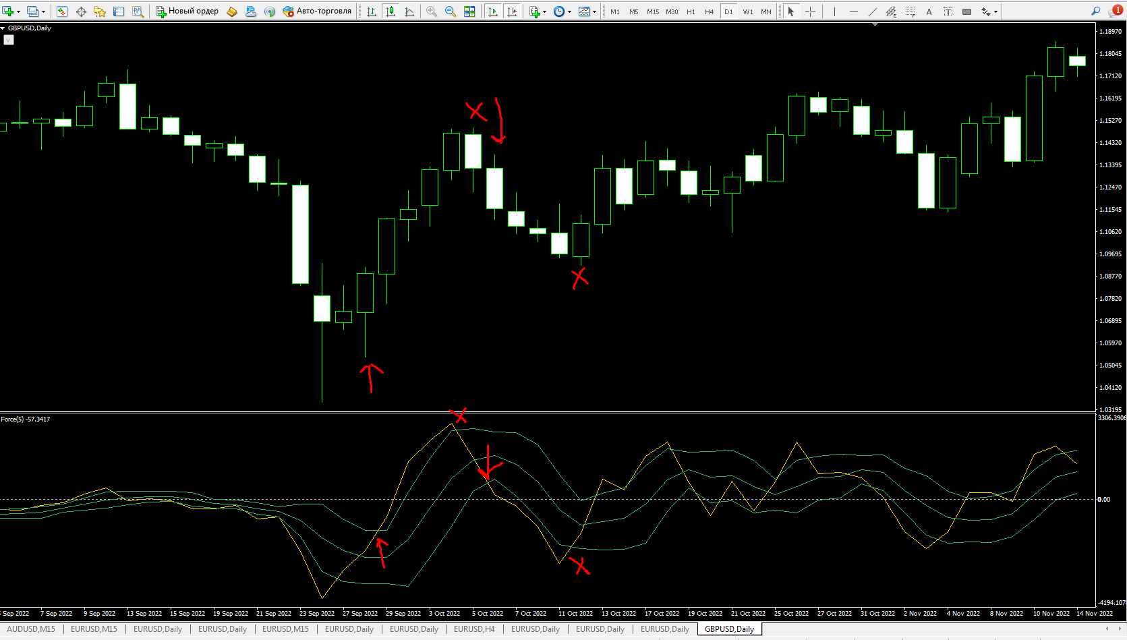This screenshot has height=640, width=1127.
Task: Switch timeframe to M15
Action: [653, 11]
